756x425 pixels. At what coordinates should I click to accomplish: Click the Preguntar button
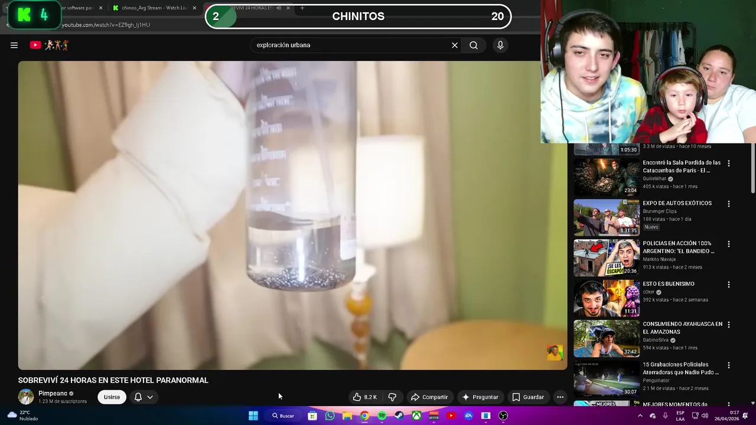pyautogui.click(x=480, y=397)
